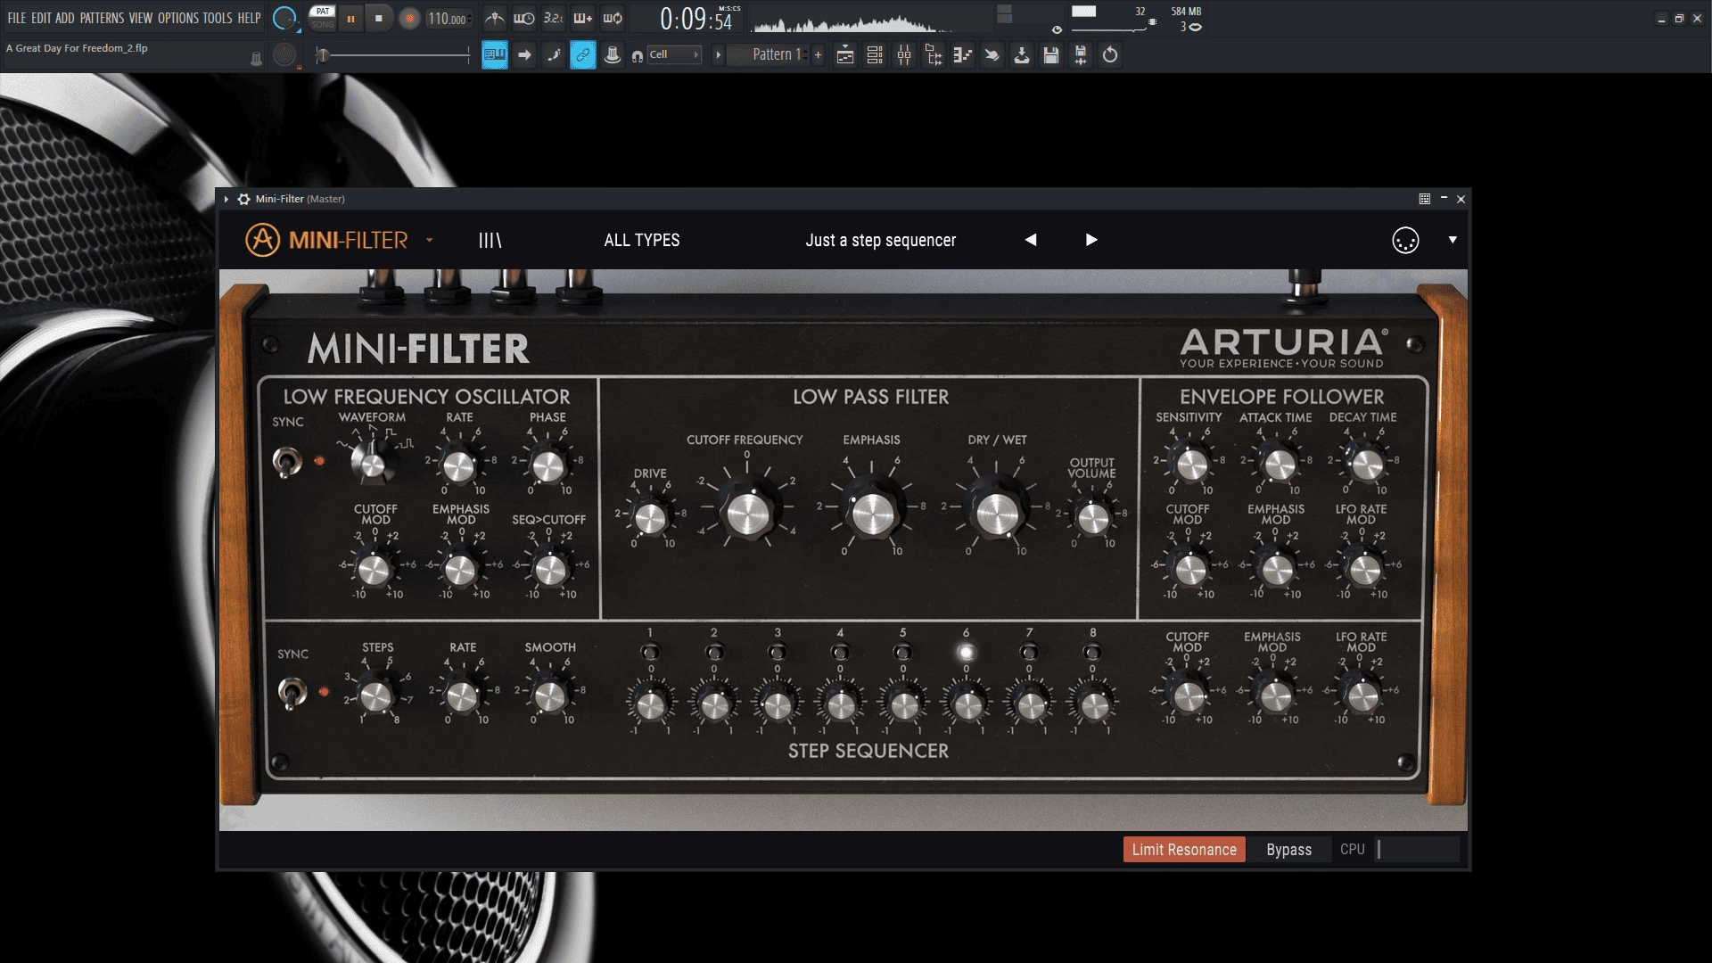Open the Mini-Filter logo dropdown menu

pyautogui.click(x=429, y=240)
